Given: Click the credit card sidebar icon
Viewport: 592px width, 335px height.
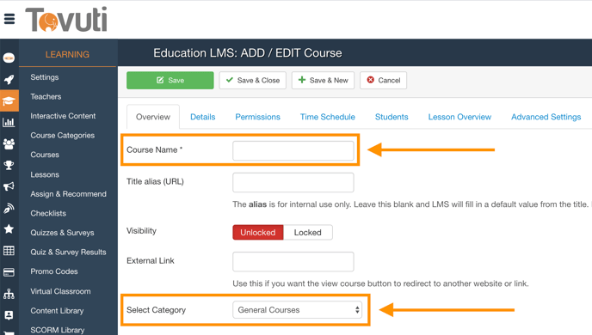Looking at the screenshot, I should click(x=9, y=272).
